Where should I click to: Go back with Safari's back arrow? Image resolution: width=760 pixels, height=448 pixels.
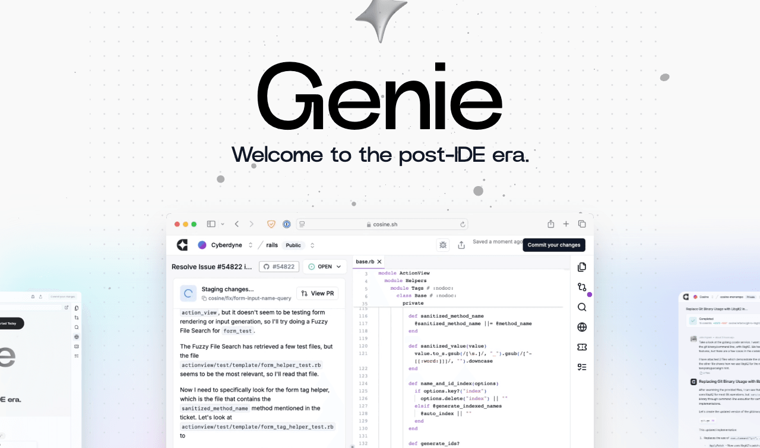[x=237, y=224]
